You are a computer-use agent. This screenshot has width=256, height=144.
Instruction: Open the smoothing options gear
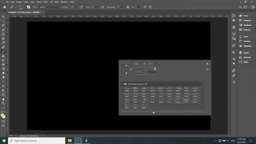coord(128,7)
